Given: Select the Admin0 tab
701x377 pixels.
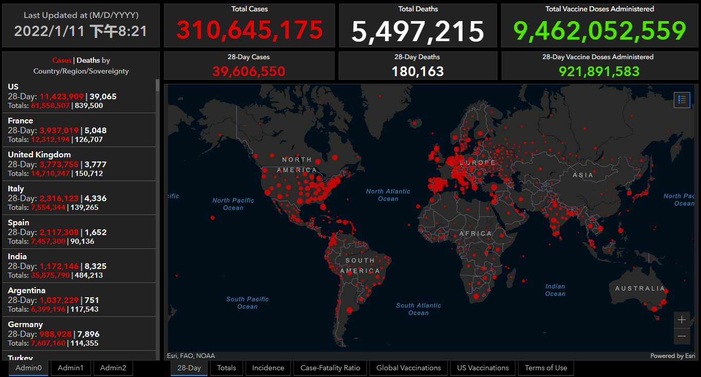Looking at the screenshot, I should coord(29,368).
